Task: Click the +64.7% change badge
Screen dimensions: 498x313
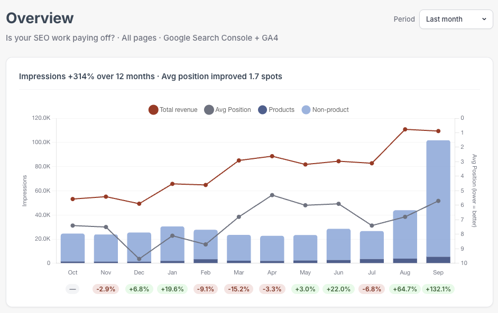Action: (405, 289)
